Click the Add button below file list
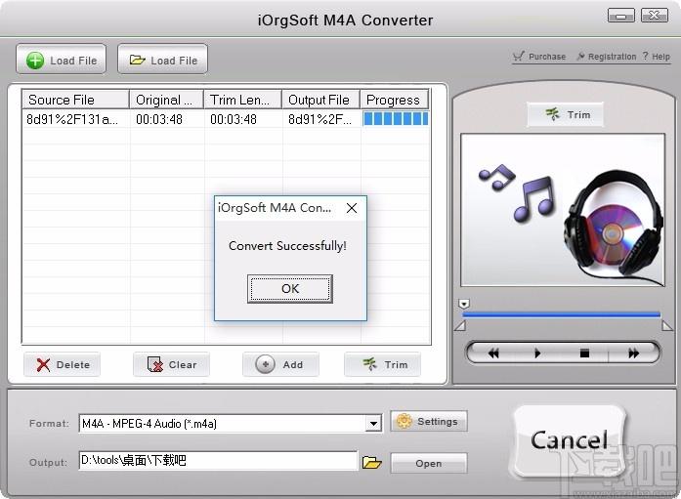 pyautogui.click(x=280, y=364)
